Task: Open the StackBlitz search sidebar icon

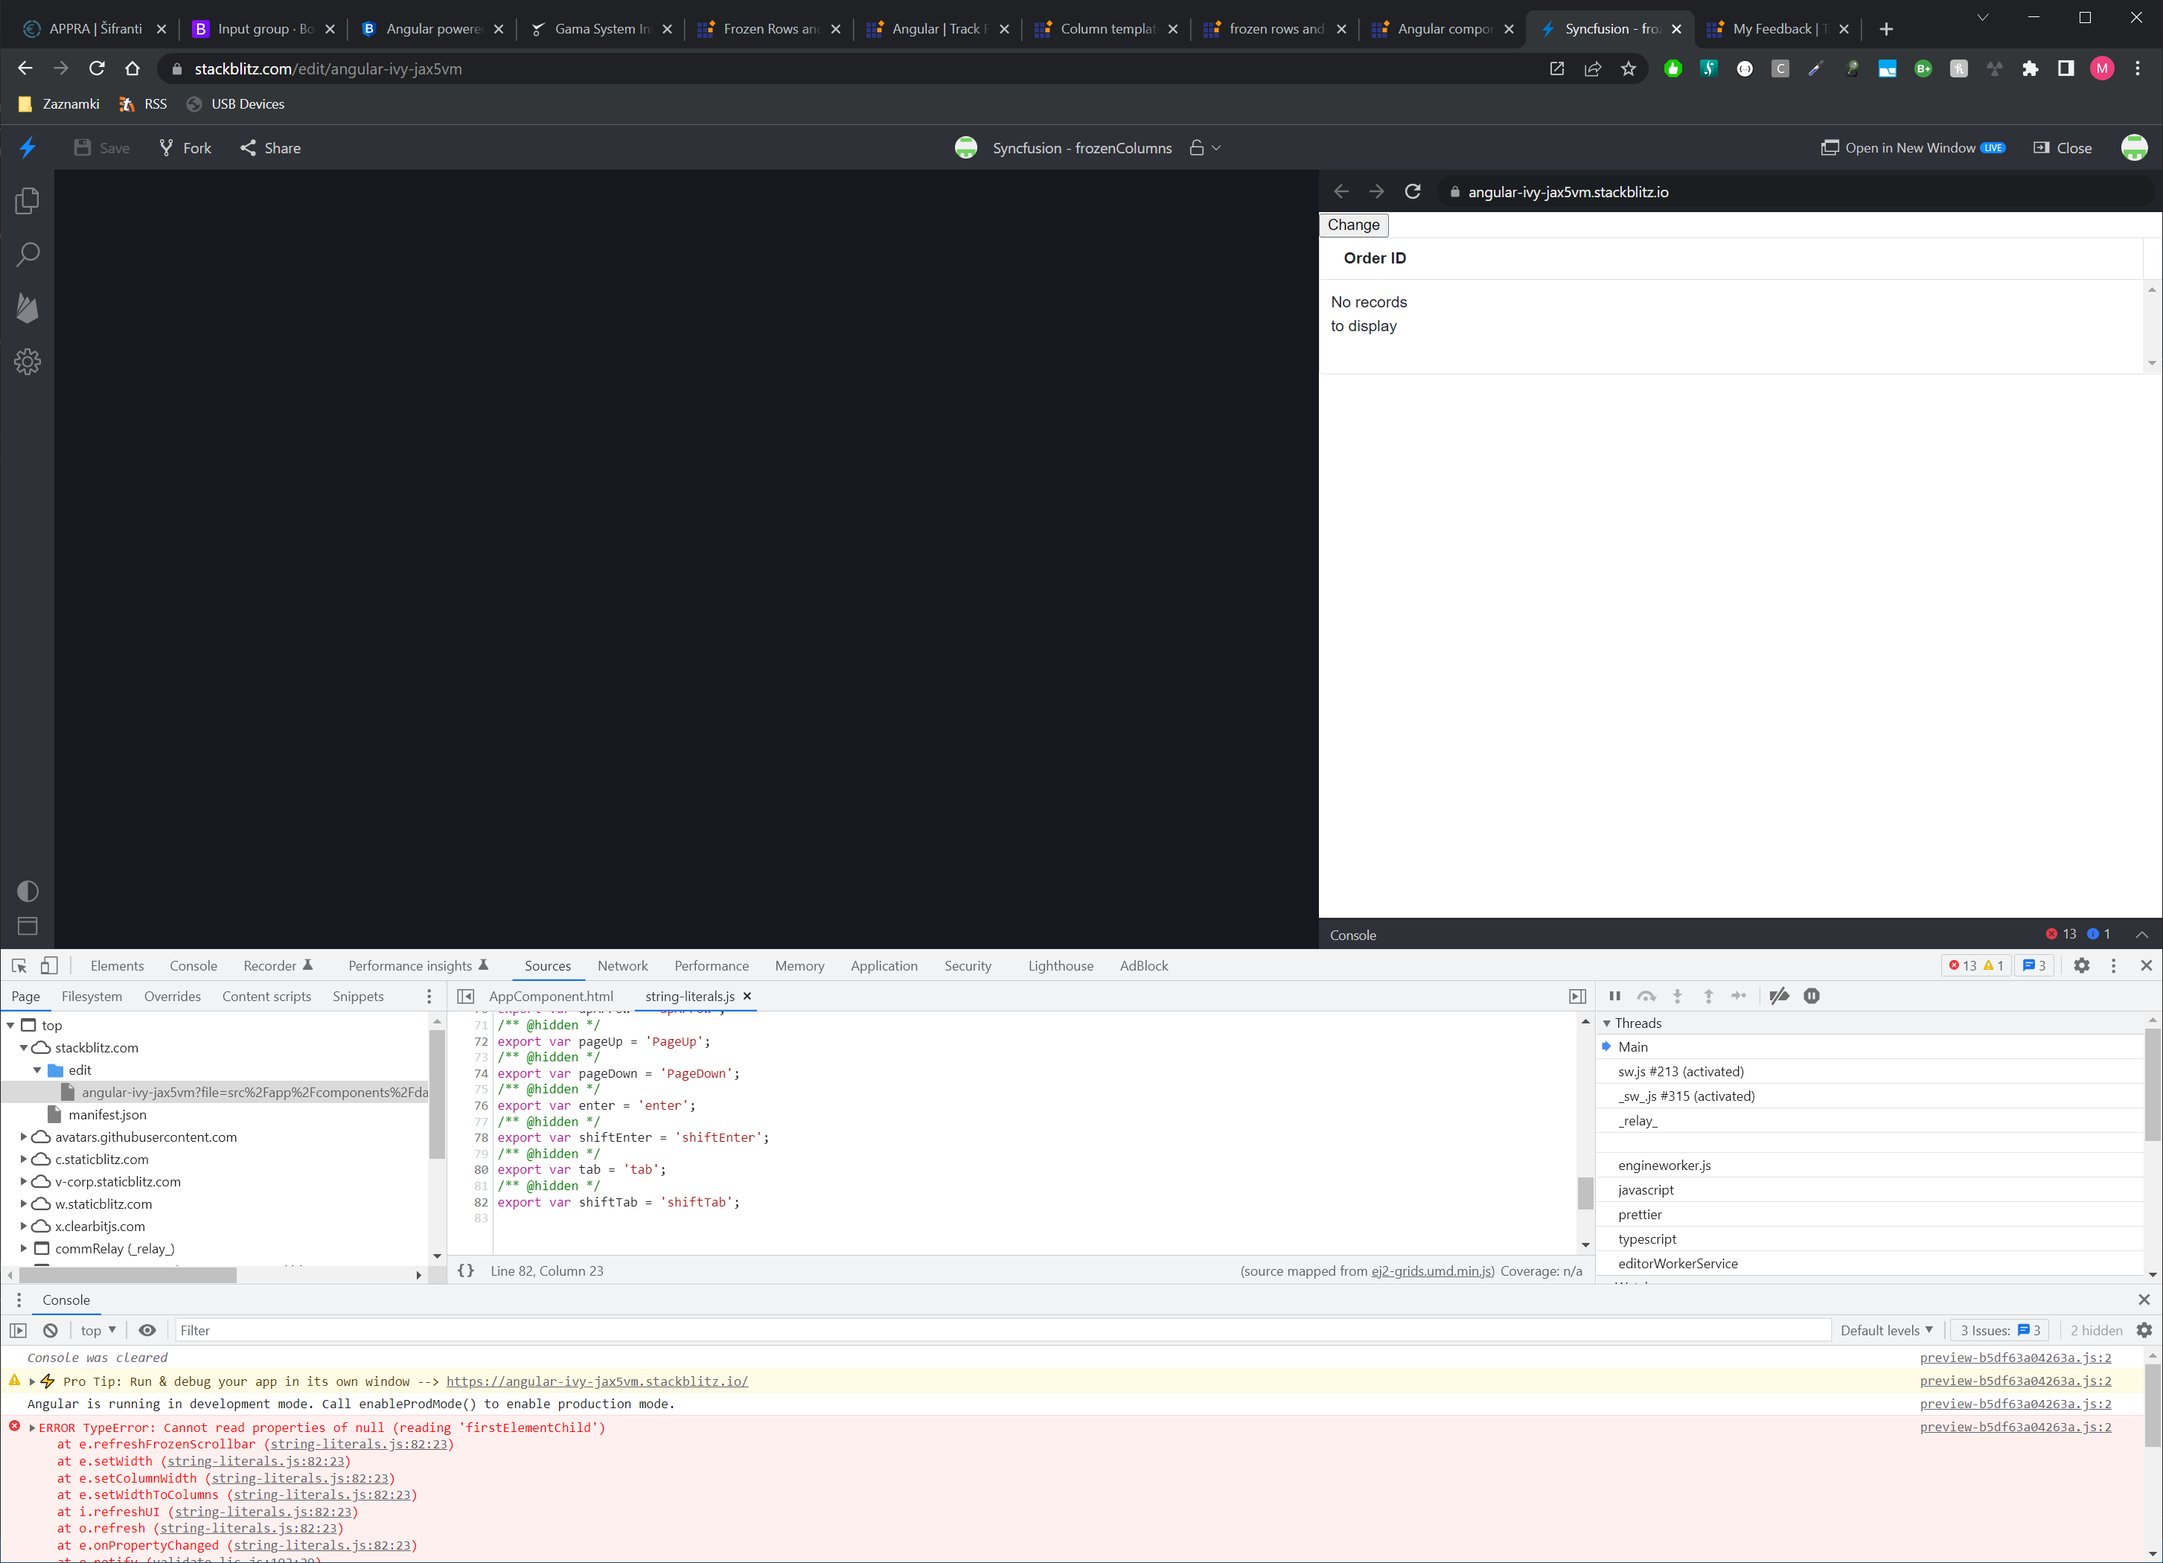Action: tap(28, 255)
